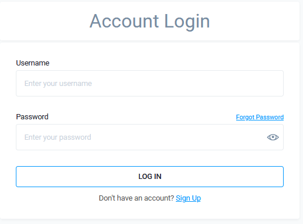
Task: Focus the password input field
Action: pyautogui.click(x=149, y=137)
